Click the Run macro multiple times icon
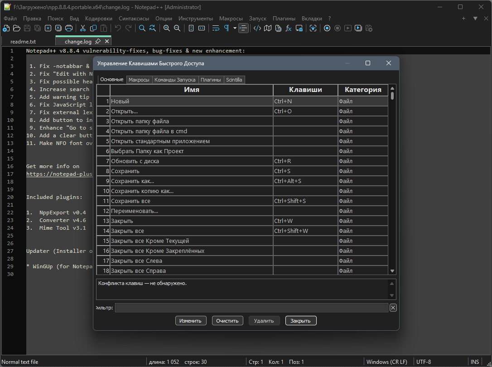 pos(358,28)
